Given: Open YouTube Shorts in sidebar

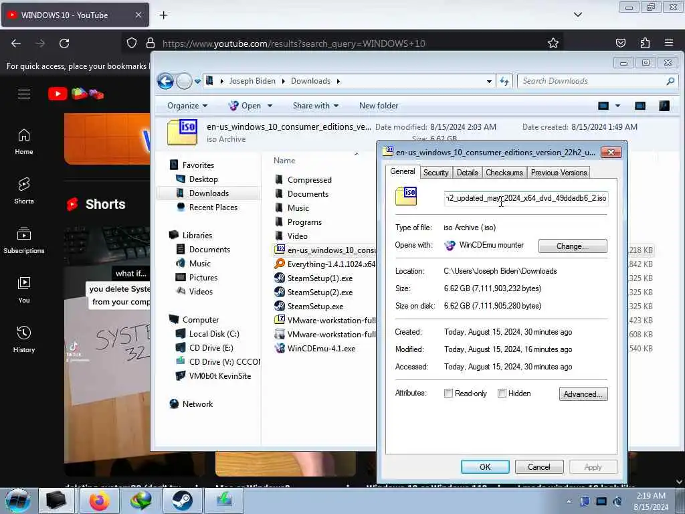Looking at the screenshot, I should coord(24,191).
